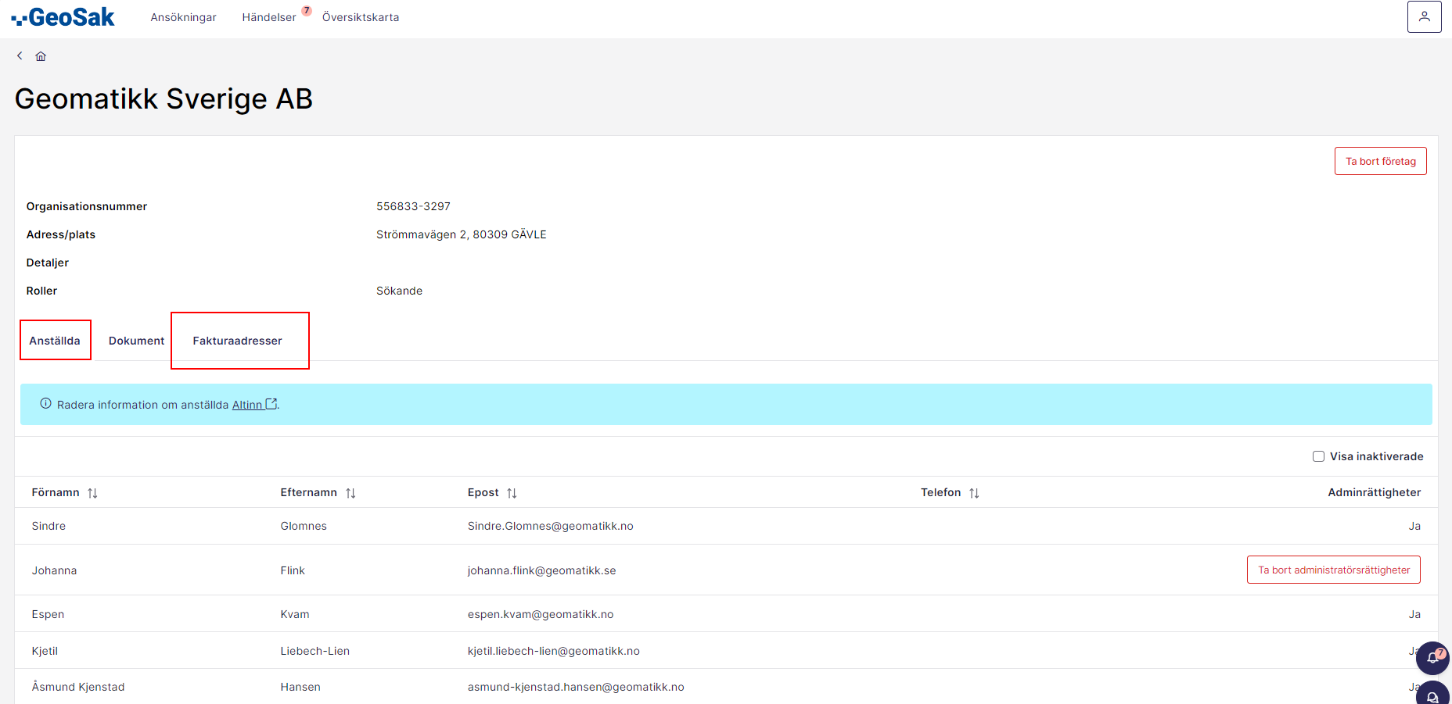1452x704 pixels.
Task: Open the Altinn link
Action: (x=247, y=405)
